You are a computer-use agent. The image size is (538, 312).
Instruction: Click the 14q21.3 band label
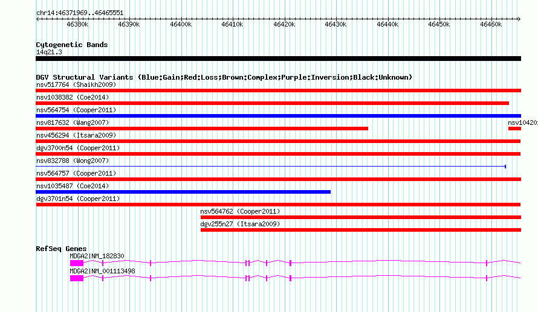pyautogui.click(x=49, y=52)
